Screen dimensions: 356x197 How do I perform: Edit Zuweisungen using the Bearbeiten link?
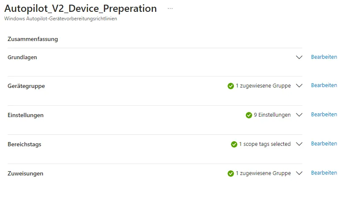(324, 173)
